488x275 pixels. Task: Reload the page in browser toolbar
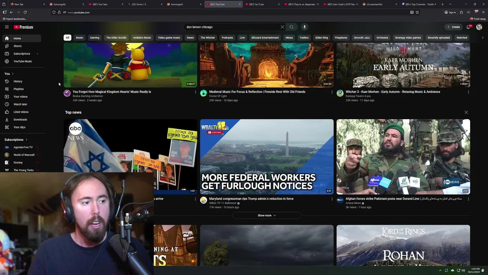click(25, 12)
